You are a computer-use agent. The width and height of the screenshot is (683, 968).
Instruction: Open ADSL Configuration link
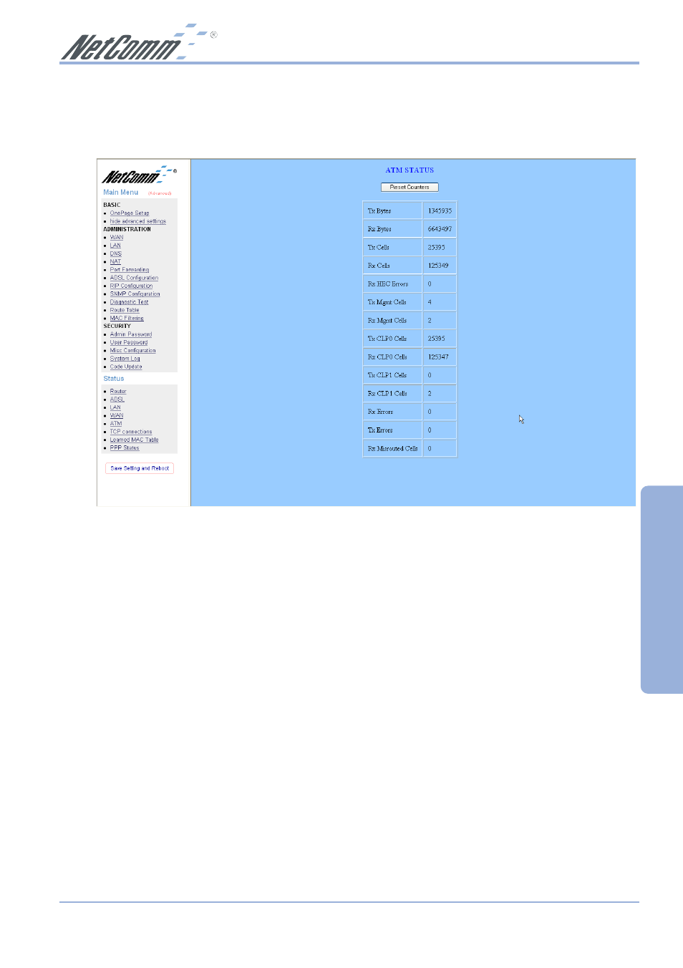click(135, 278)
